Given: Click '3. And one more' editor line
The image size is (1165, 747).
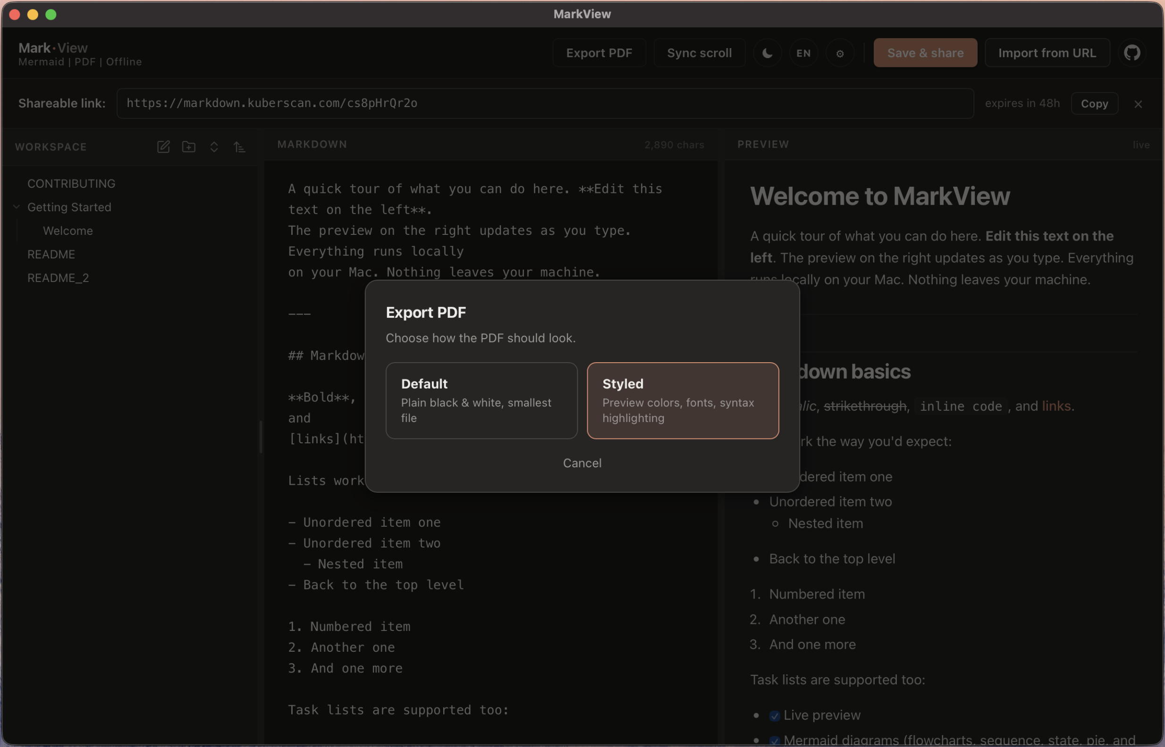Looking at the screenshot, I should tap(345, 668).
